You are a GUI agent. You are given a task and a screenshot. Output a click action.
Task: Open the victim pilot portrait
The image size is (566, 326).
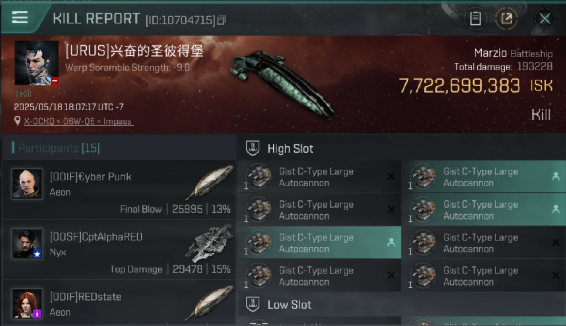(x=37, y=63)
